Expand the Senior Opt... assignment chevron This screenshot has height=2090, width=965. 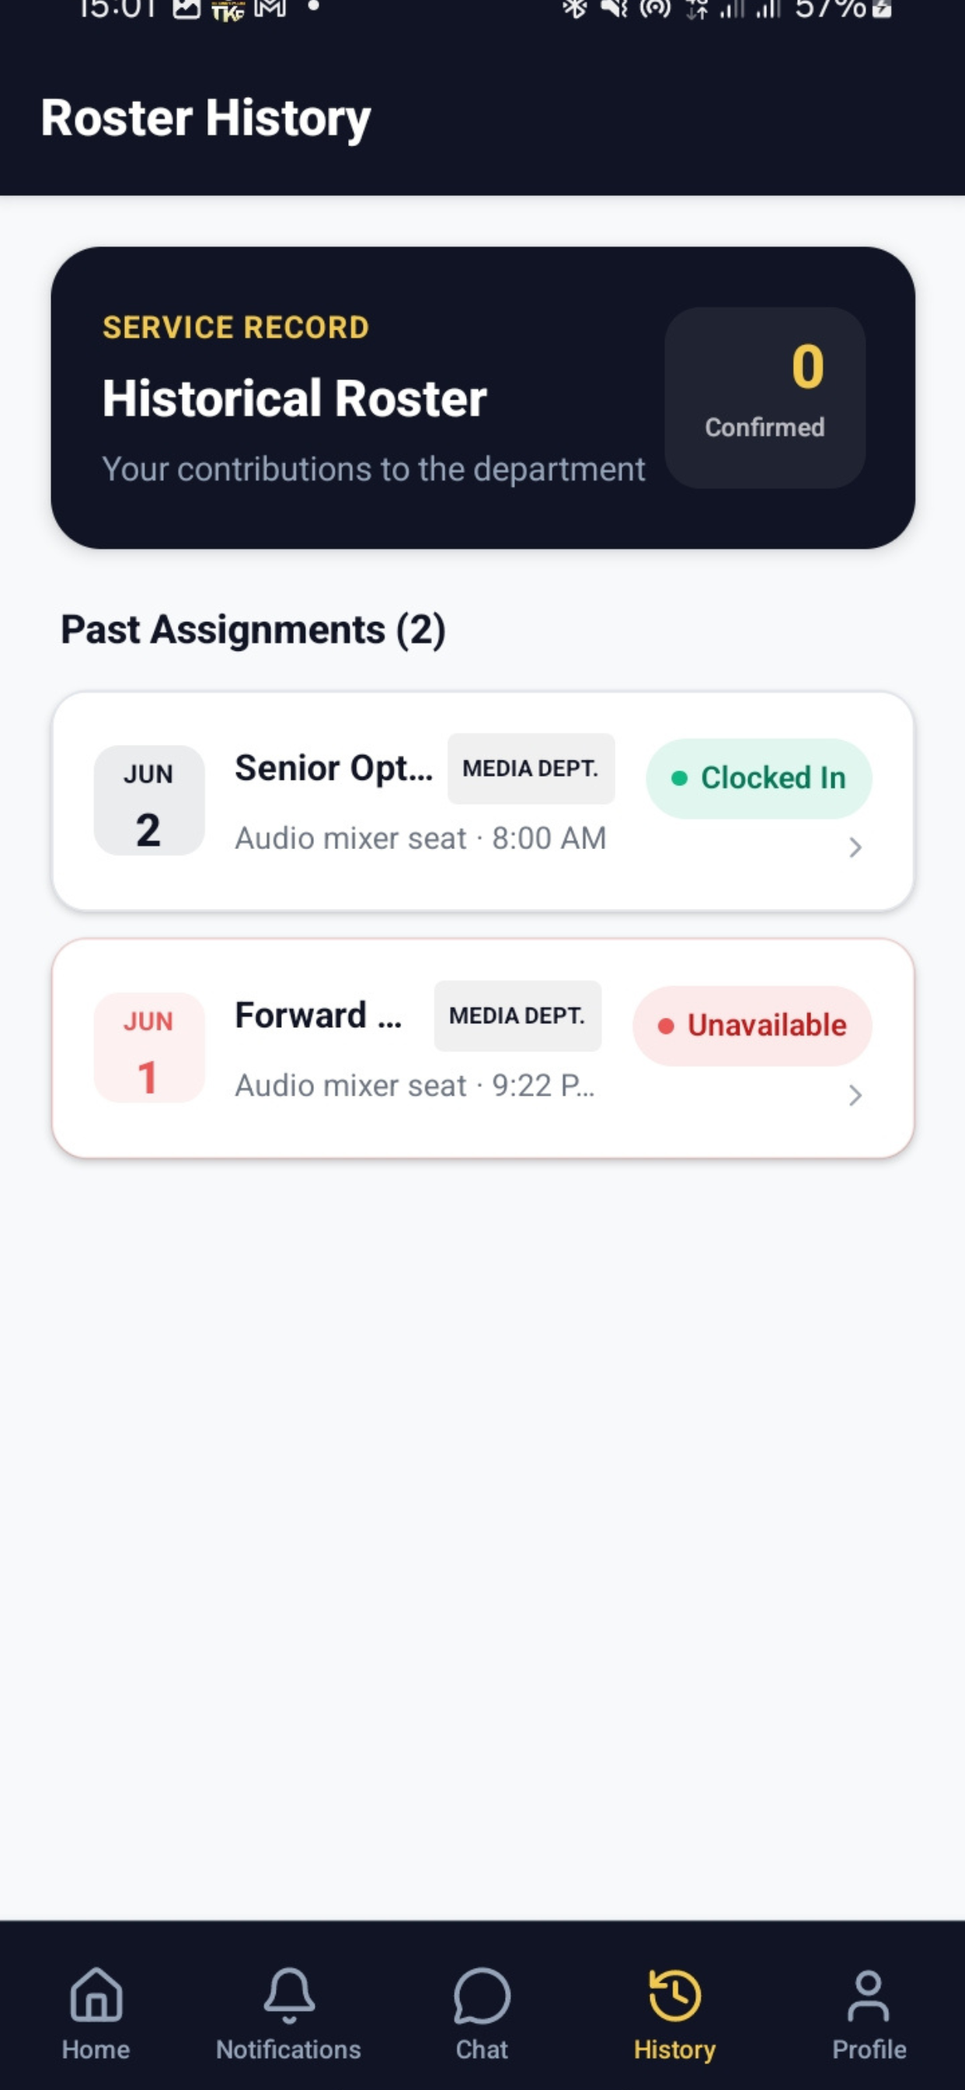(x=855, y=847)
